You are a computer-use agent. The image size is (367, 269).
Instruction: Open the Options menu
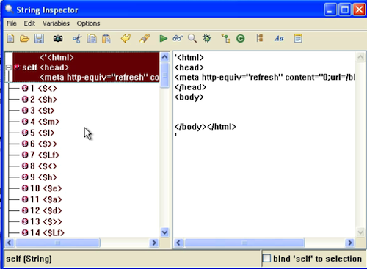88,23
